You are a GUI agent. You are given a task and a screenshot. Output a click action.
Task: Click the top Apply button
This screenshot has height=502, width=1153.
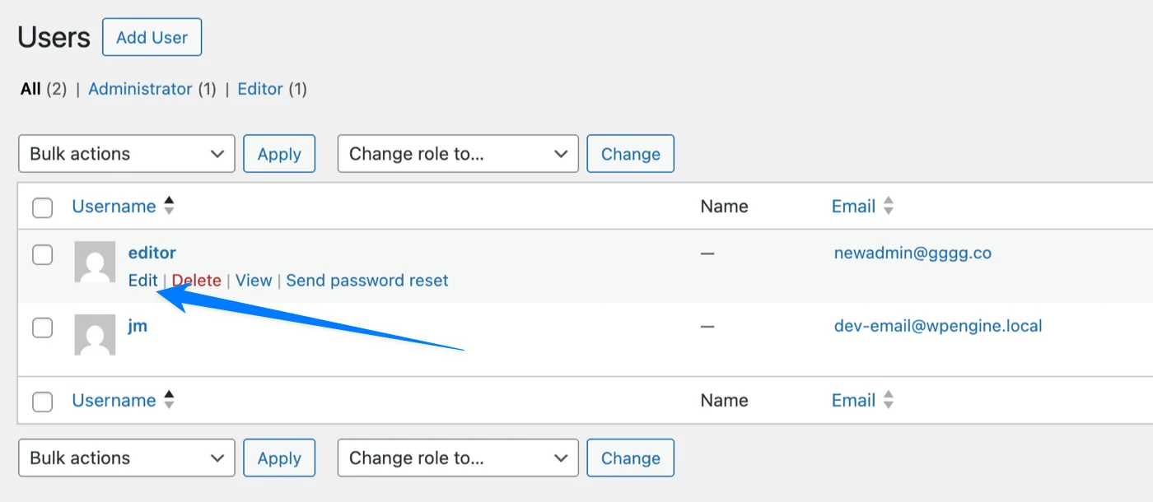click(279, 154)
